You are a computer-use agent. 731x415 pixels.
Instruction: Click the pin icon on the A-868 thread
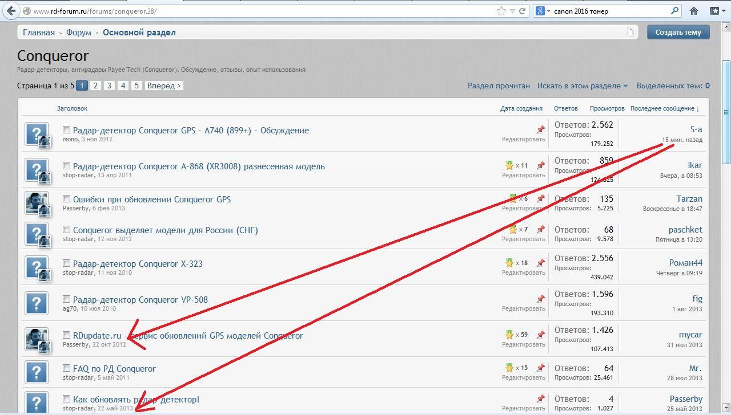click(x=540, y=165)
